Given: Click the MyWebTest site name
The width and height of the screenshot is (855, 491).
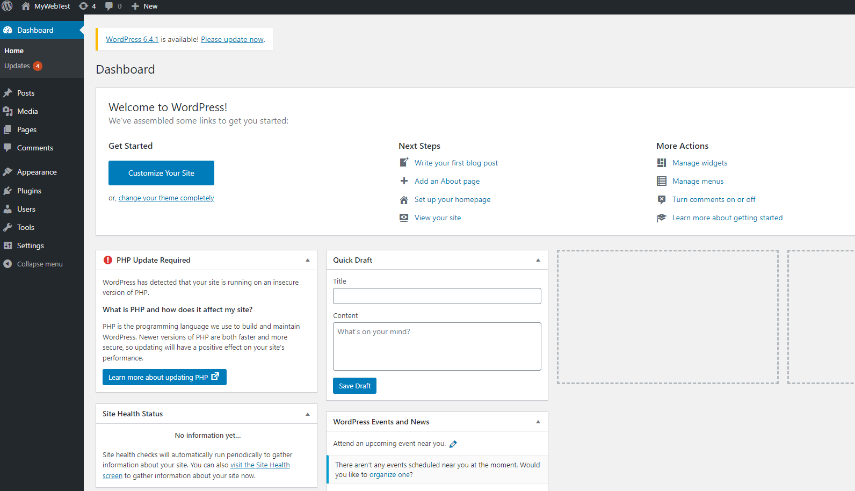Looking at the screenshot, I should 52,6.
